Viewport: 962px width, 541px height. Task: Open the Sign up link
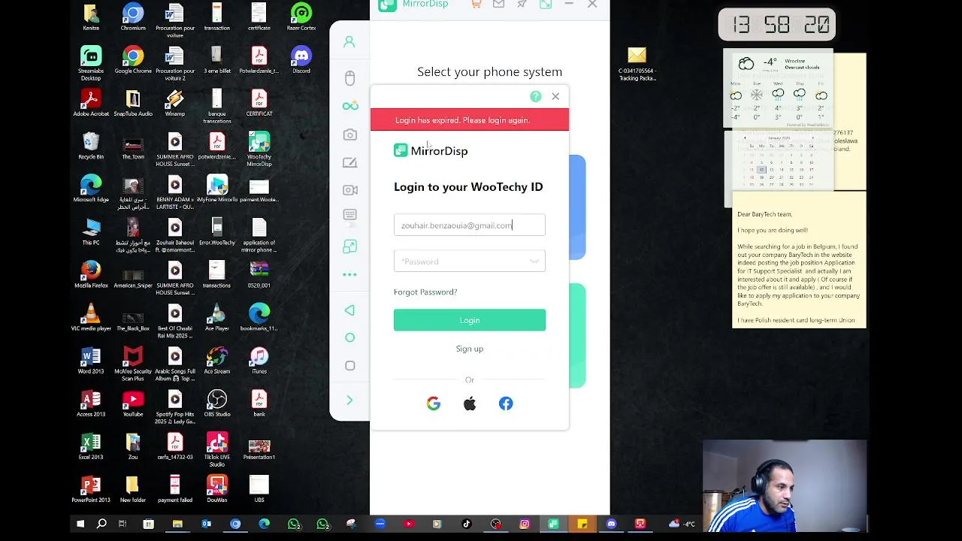pyautogui.click(x=470, y=349)
